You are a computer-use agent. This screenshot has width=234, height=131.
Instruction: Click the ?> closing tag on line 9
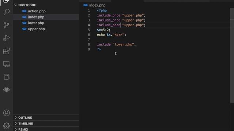click(99, 49)
